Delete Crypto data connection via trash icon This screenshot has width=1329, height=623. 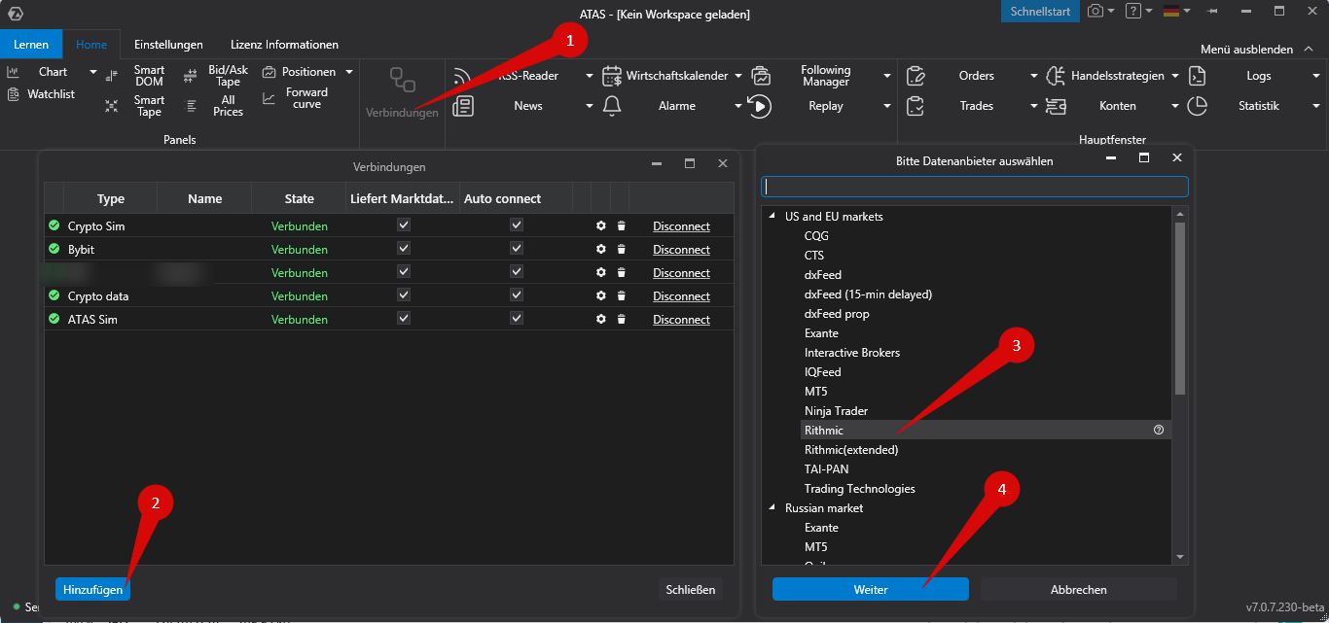[621, 295]
